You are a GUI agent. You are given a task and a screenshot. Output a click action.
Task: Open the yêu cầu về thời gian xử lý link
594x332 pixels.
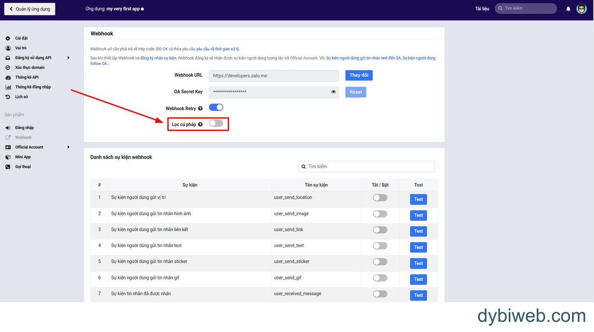[218, 49]
